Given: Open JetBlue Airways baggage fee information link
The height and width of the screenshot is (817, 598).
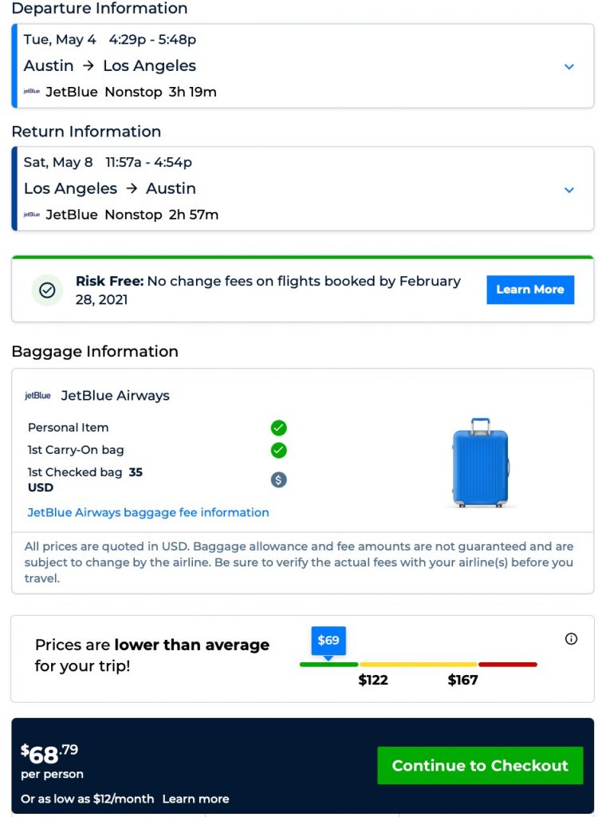Looking at the screenshot, I should coord(148,512).
